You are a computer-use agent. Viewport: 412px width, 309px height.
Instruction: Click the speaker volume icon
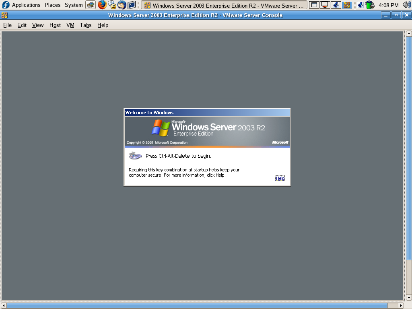[406, 5]
